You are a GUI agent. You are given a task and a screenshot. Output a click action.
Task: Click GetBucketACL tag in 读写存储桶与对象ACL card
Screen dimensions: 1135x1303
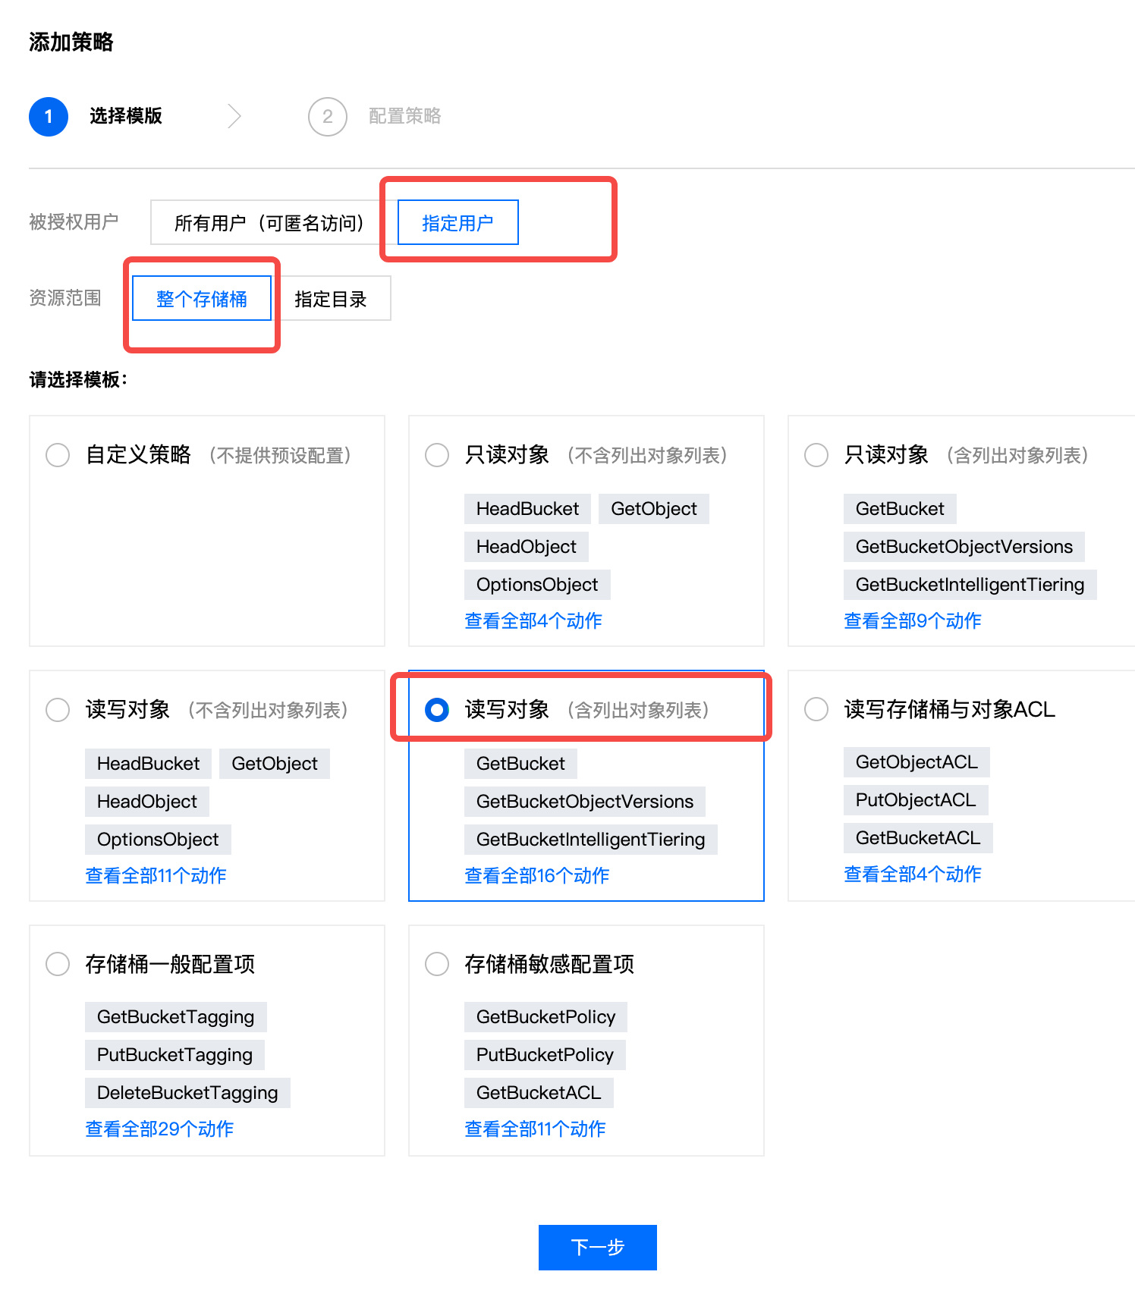pos(918,838)
